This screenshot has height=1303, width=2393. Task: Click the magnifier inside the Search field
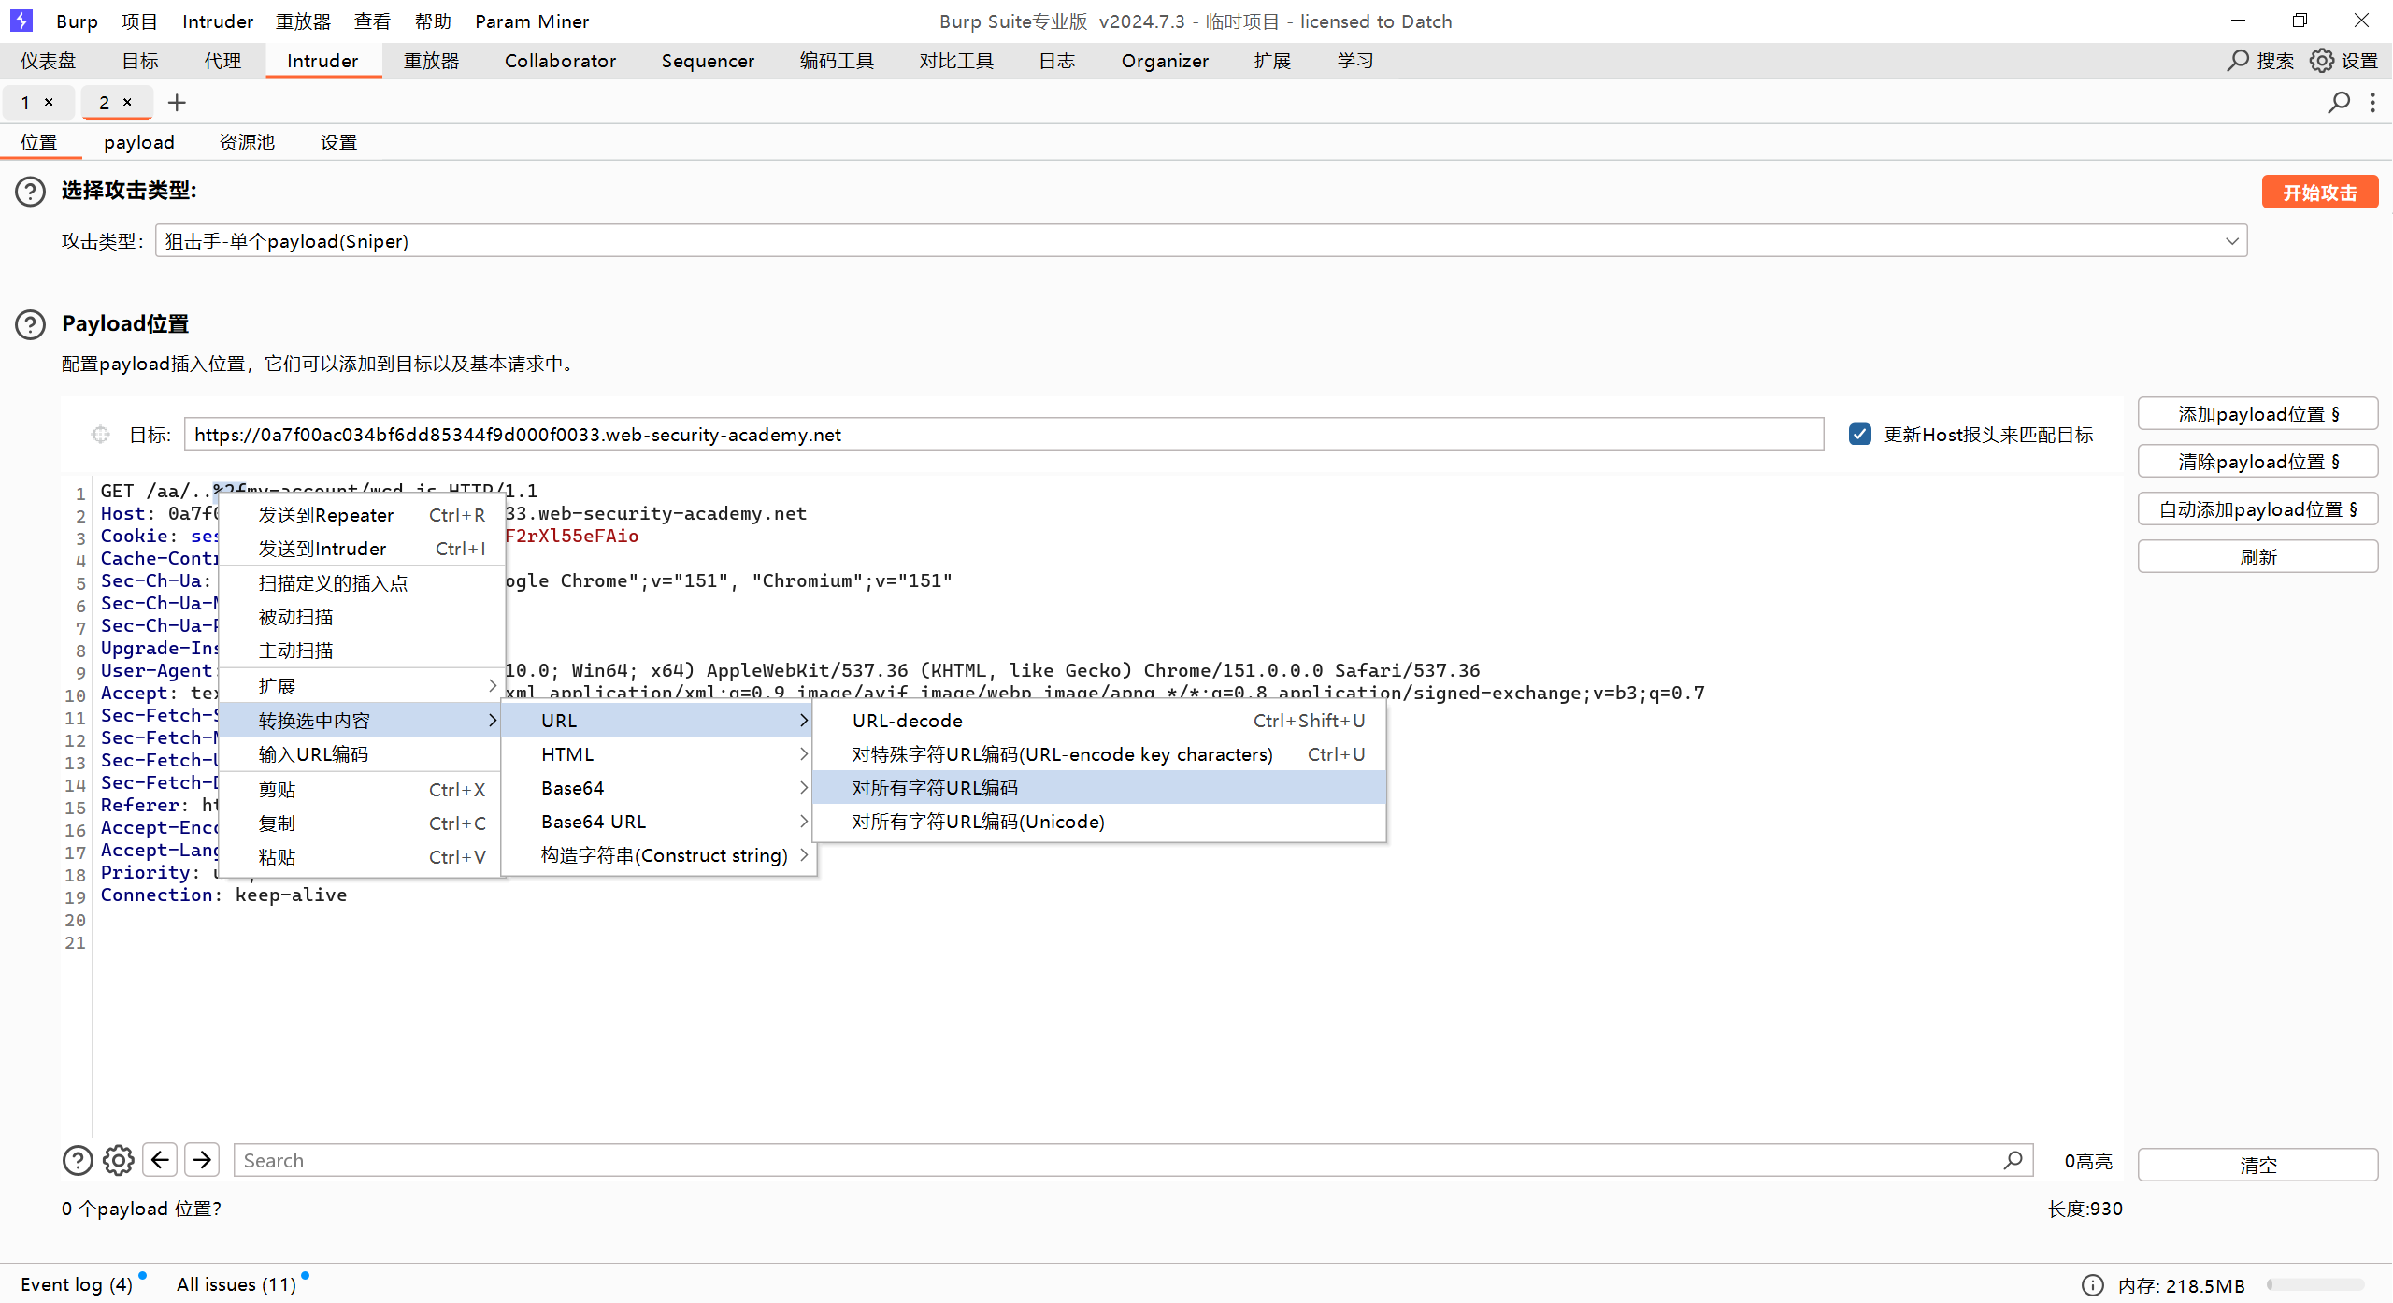[2013, 1160]
